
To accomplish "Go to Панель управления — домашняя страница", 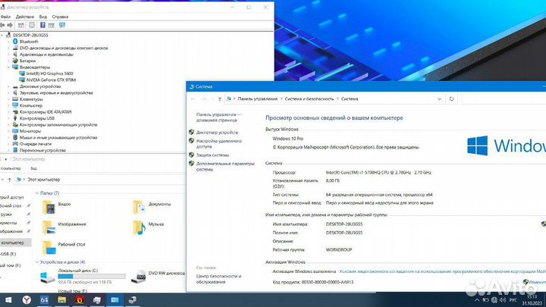I will point(218,117).
